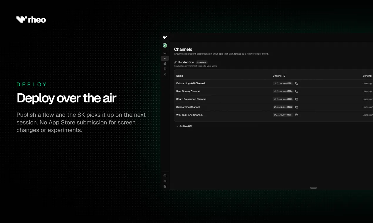Screen dimensions: 373x223
Task: Click the ch_live_seed0004 ID badge
Action: click(283, 91)
